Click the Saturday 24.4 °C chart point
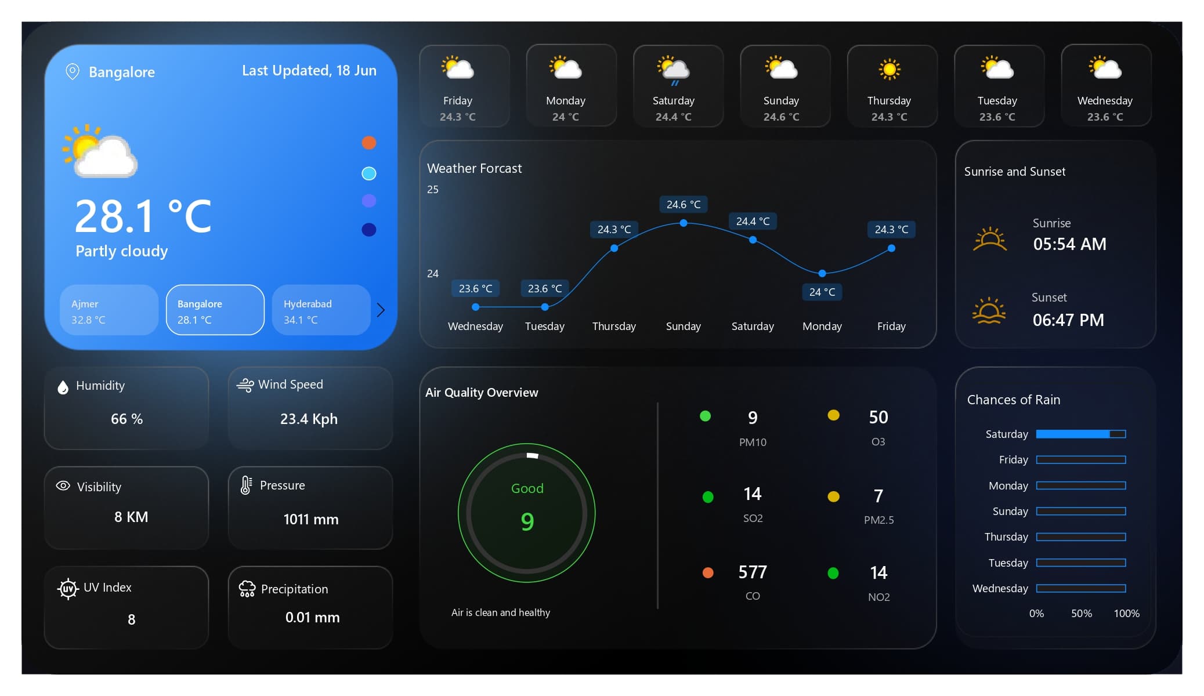 click(x=753, y=240)
